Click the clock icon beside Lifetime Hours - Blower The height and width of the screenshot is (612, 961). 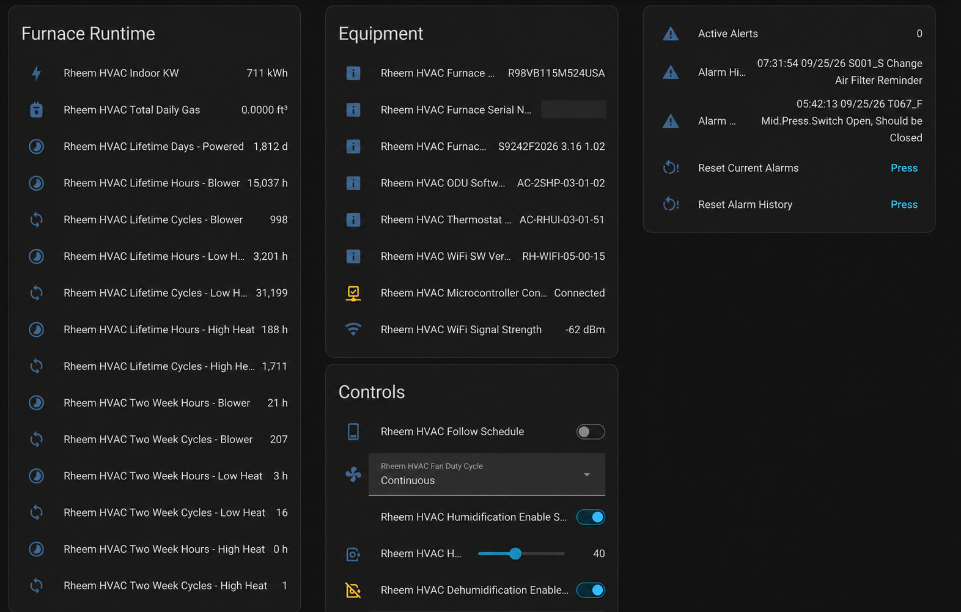[x=37, y=183]
